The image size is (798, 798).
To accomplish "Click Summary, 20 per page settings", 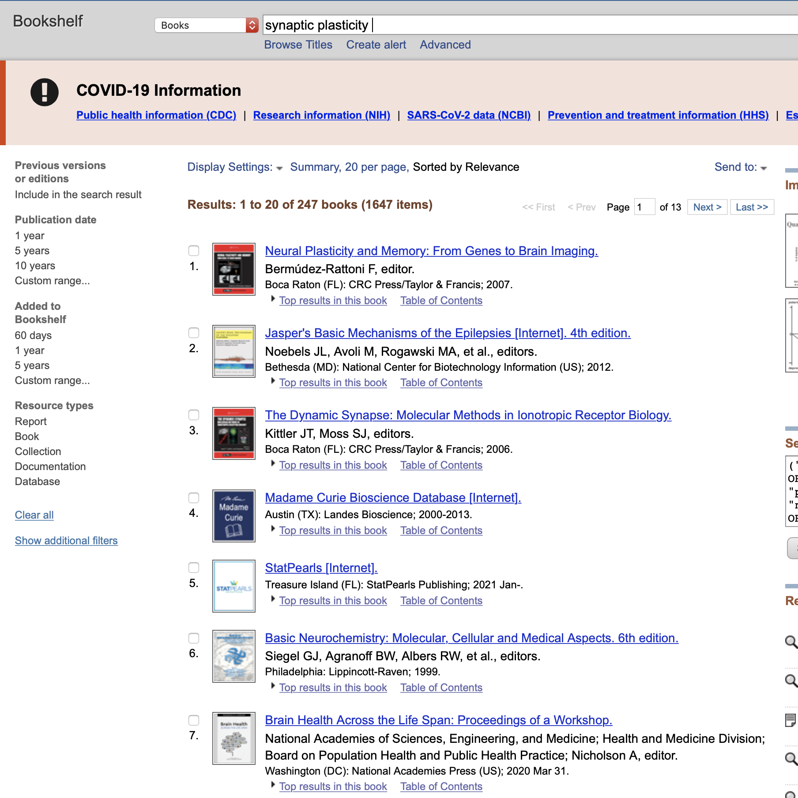I will point(349,167).
